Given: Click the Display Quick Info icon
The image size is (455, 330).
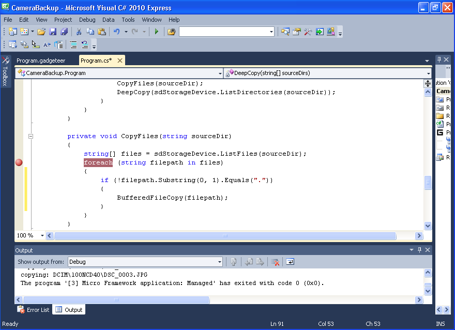Looking at the screenshot, I should (x=35, y=44).
